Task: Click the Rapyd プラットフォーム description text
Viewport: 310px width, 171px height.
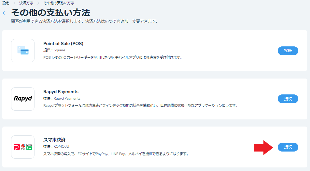Action: [140, 105]
